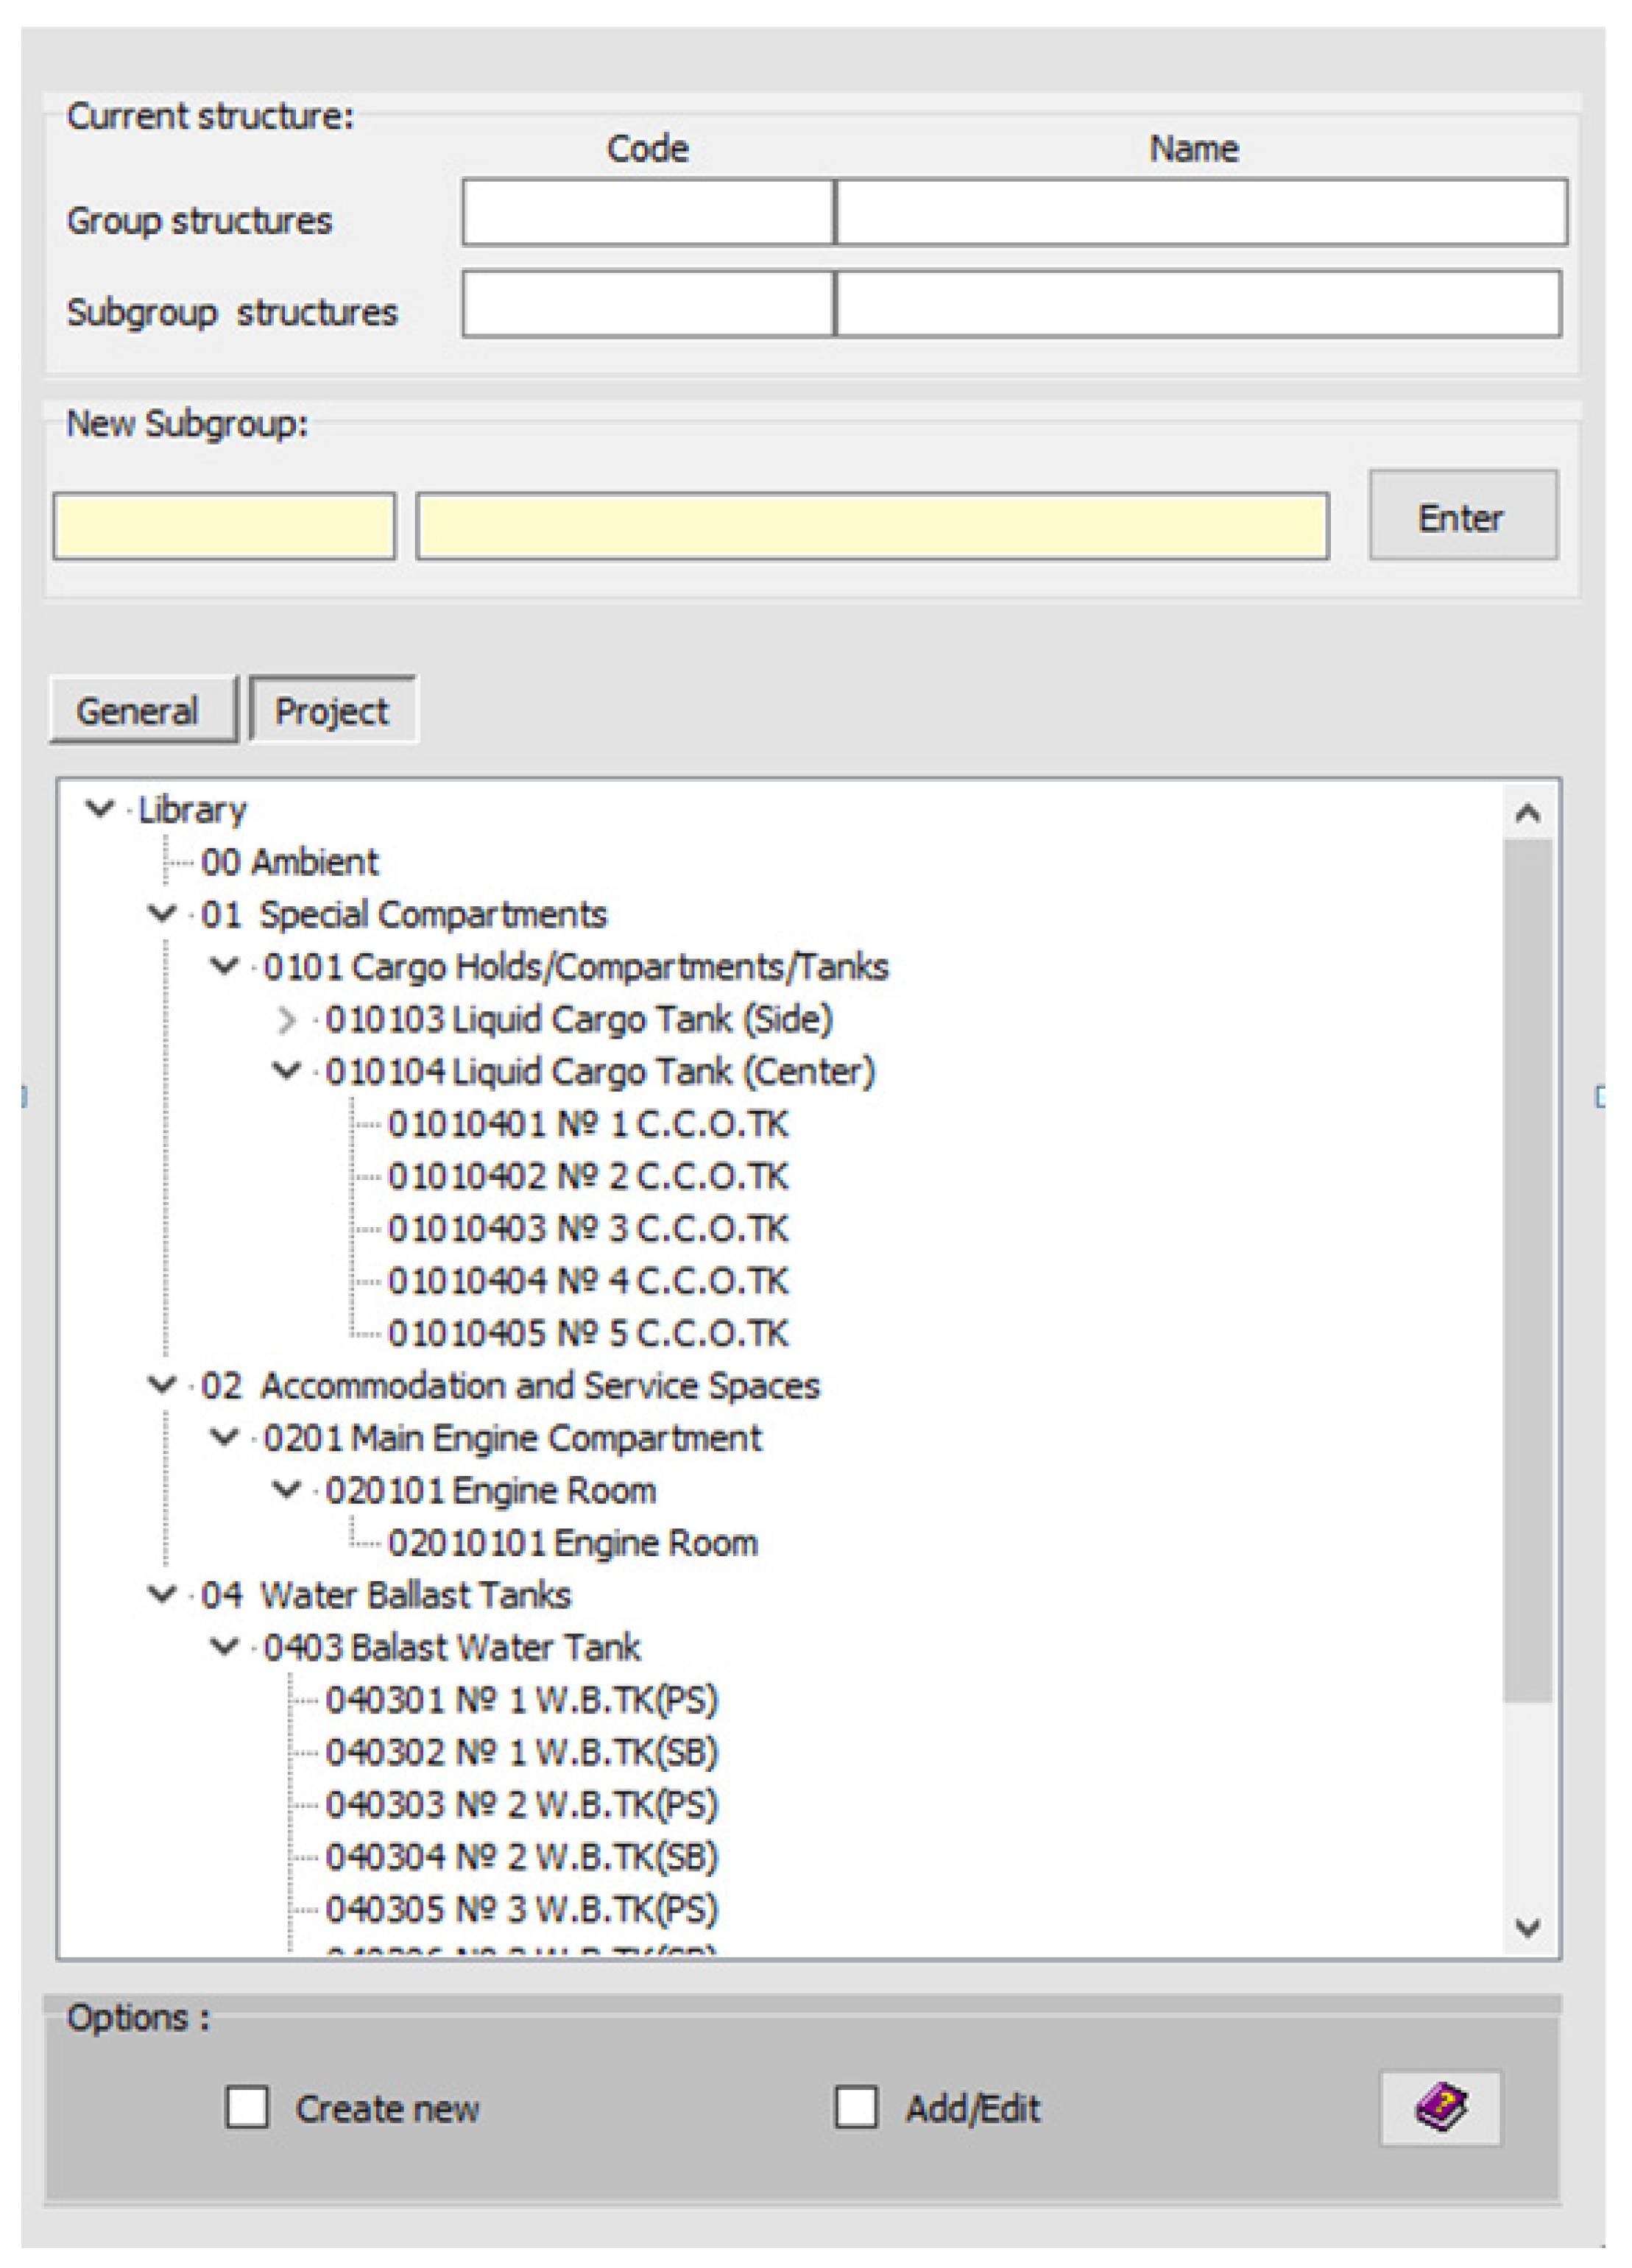
Task: Collapse 02 Accommodation and Service Spaces
Action: (x=162, y=1386)
